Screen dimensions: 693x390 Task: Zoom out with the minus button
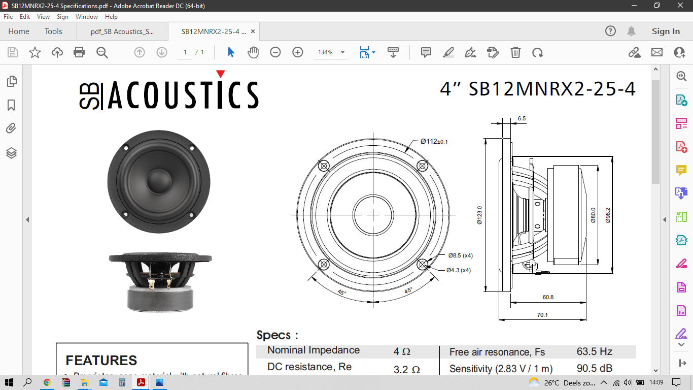tap(275, 52)
